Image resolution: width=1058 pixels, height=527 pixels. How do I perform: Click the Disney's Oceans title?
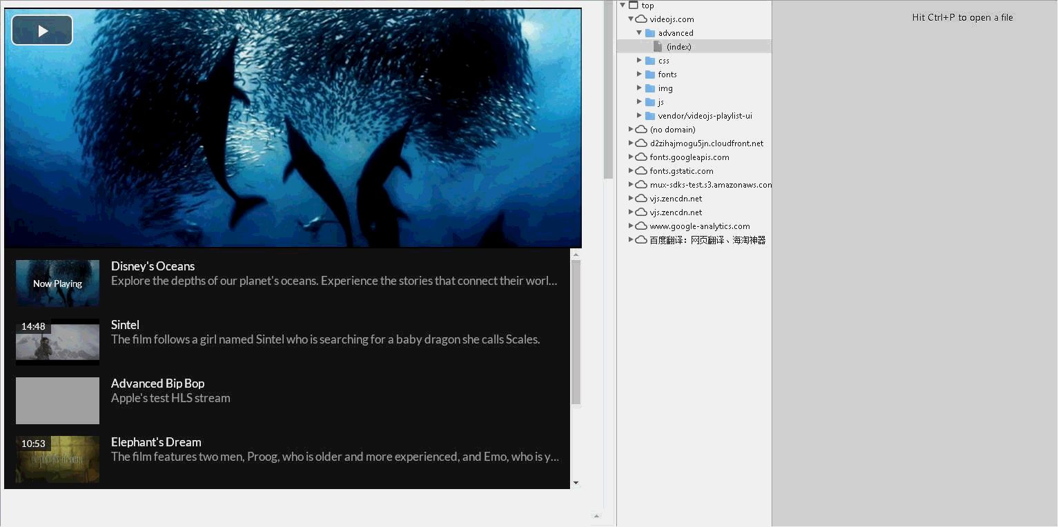[x=153, y=266]
